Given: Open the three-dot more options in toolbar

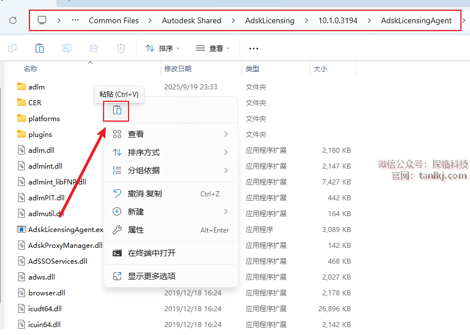Looking at the screenshot, I should point(254,49).
